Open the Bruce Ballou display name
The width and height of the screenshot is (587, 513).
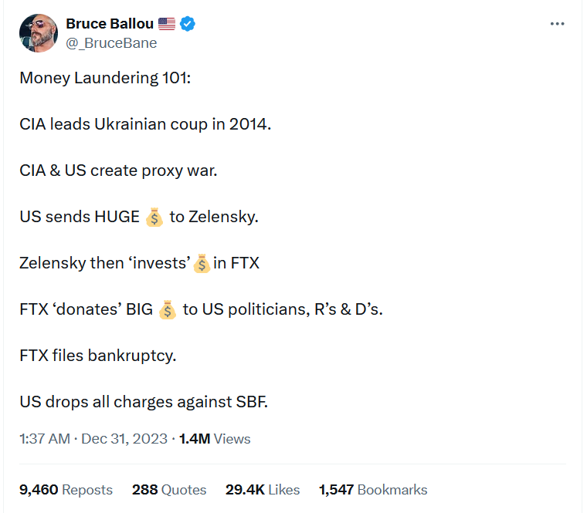110,24
